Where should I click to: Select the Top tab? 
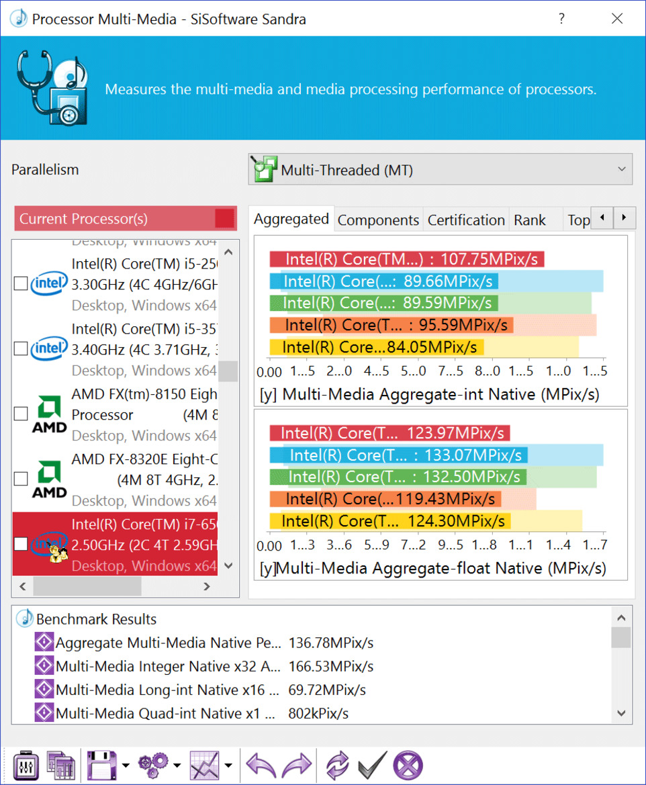[578, 220]
